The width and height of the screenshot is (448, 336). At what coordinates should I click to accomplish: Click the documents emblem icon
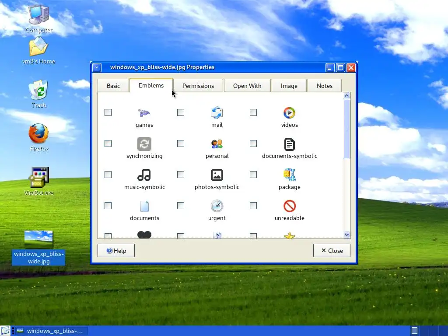[144, 206]
